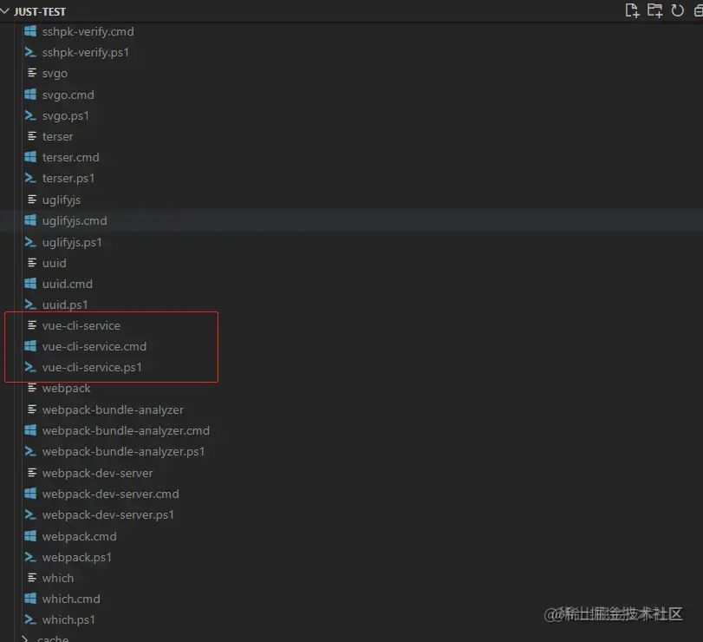Open terser.cmd
Image resolution: width=703 pixels, height=642 pixels.
pyautogui.click(x=71, y=158)
